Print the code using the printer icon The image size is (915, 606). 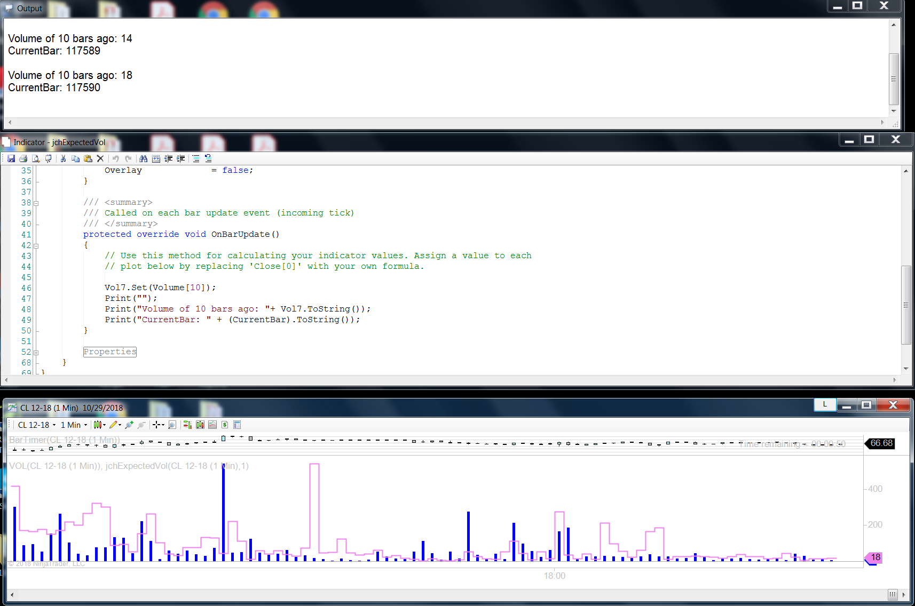coord(23,158)
